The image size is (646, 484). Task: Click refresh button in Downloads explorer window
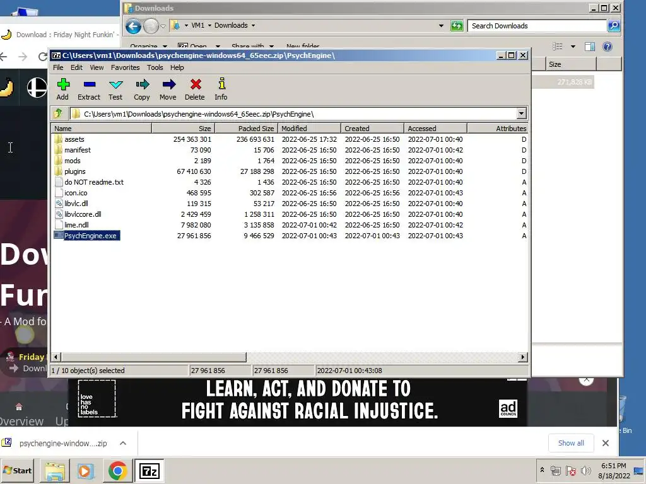pyautogui.click(x=457, y=26)
